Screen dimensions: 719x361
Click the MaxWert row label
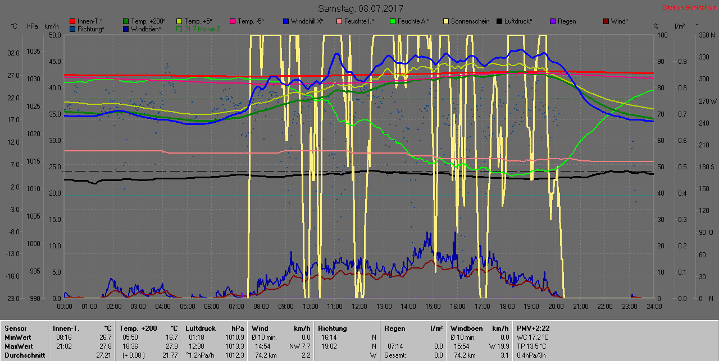pos(19,346)
